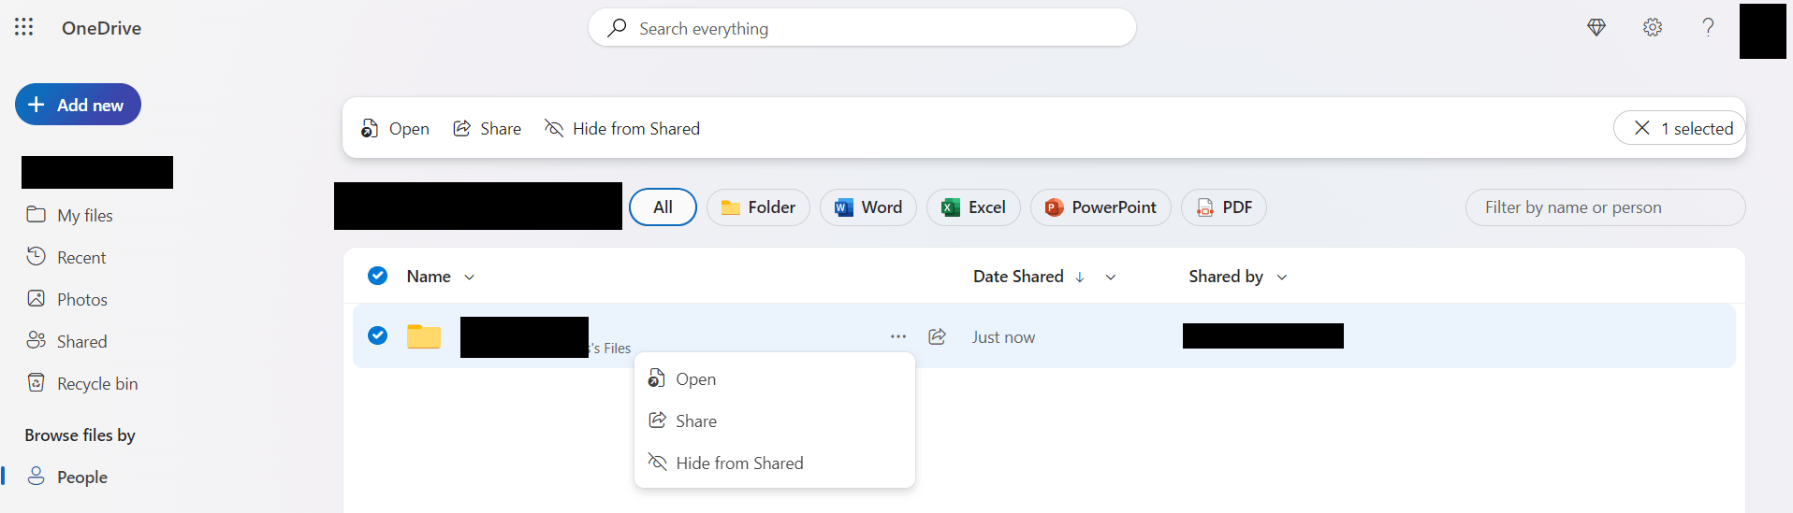
Task: Click the Add new button
Action: 78,105
